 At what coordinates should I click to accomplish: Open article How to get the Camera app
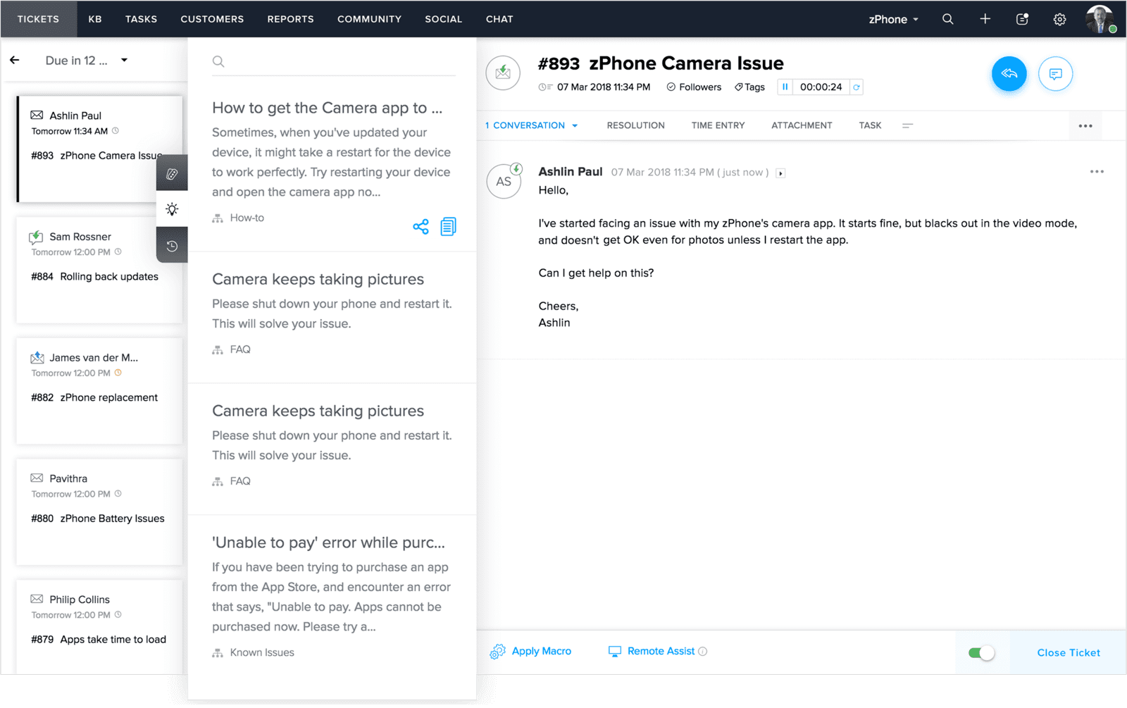(x=327, y=108)
